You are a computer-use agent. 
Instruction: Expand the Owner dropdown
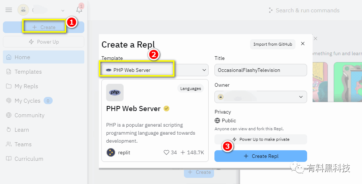pyautogui.click(x=261, y=97)
